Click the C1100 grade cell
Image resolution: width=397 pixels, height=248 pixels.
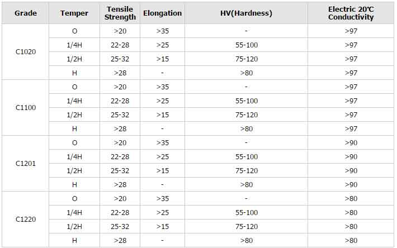pos(26,107)
